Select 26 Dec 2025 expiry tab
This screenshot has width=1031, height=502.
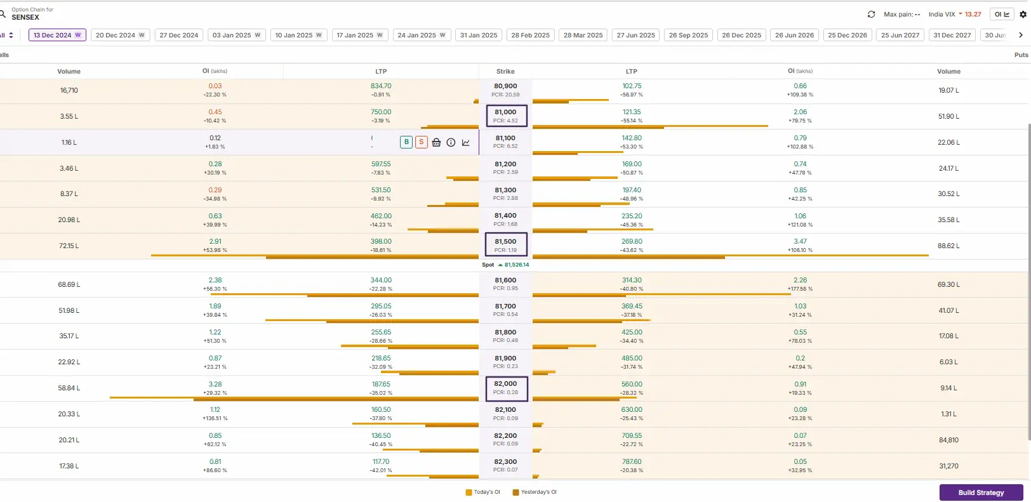coord(742,35)
